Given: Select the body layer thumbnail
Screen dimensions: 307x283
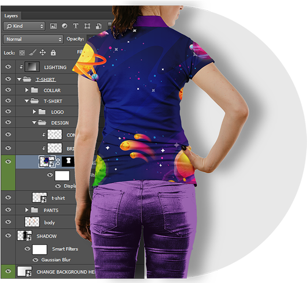Looking at the screenshot, I should point(32,222).
